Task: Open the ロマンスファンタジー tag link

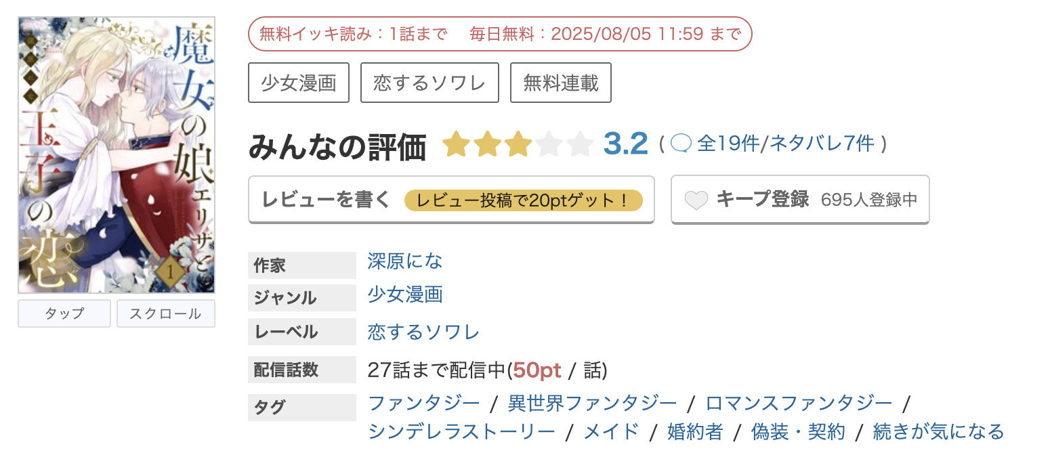Action: click(799, 404)
